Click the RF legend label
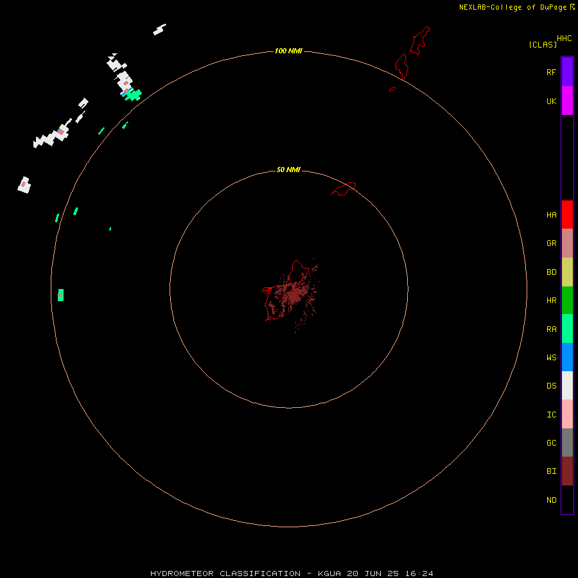Screen dimensions: 578x578 [551, 72]
